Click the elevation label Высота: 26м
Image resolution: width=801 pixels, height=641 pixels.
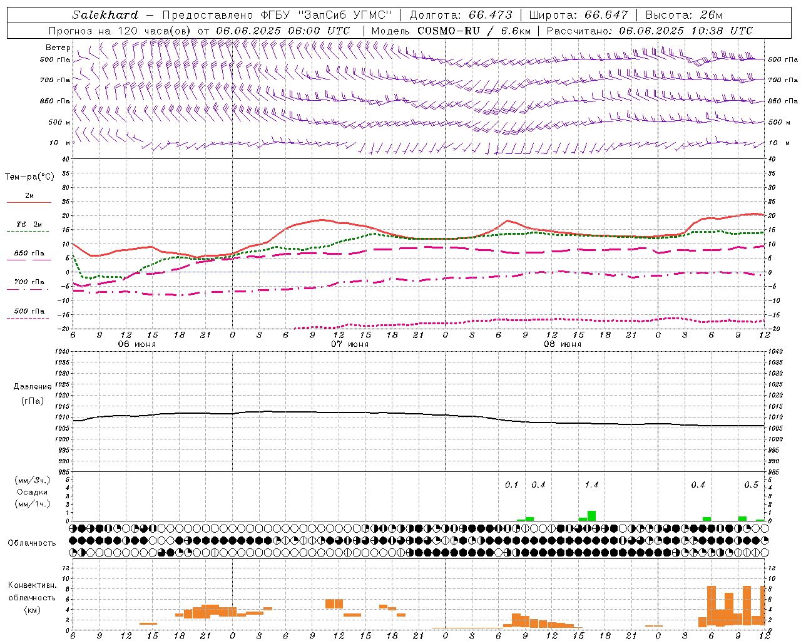[683, 15]
